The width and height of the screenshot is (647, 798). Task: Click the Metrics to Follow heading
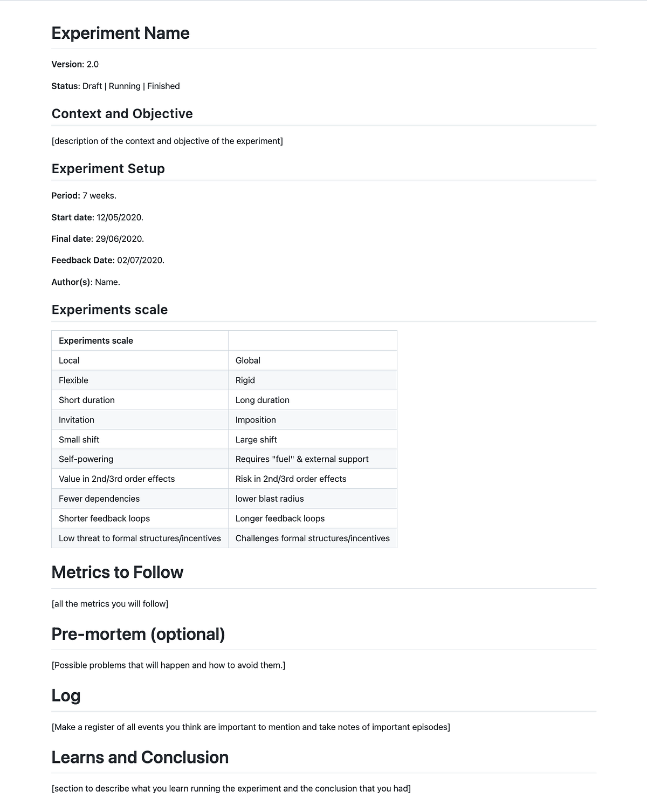tap(118, 572)
